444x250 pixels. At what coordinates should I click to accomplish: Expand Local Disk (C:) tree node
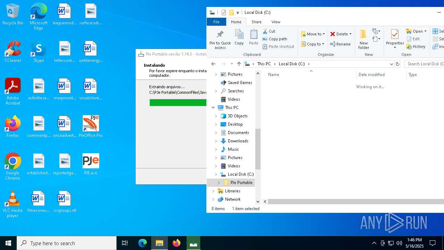pos(216,174)
